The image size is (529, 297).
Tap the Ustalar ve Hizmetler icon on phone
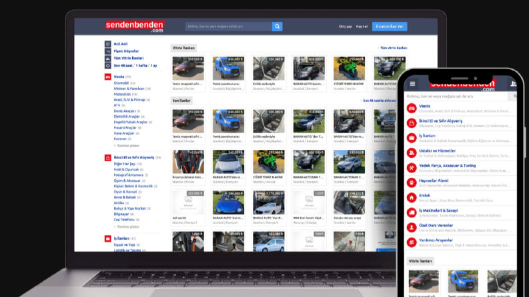click(x=412, y=153)
